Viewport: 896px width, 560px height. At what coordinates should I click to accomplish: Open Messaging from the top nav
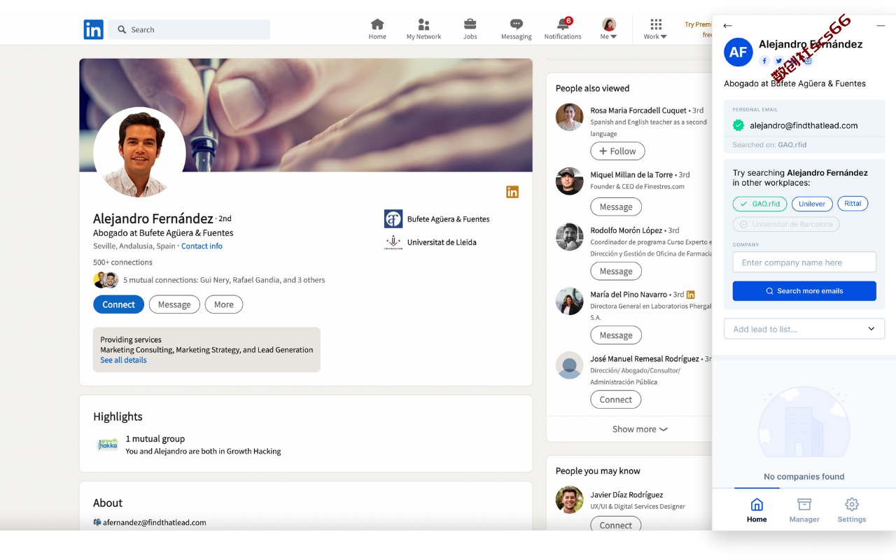point(517,29)
